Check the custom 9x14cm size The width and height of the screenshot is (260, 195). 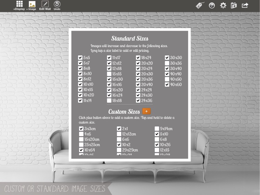(x=157, y=128)
